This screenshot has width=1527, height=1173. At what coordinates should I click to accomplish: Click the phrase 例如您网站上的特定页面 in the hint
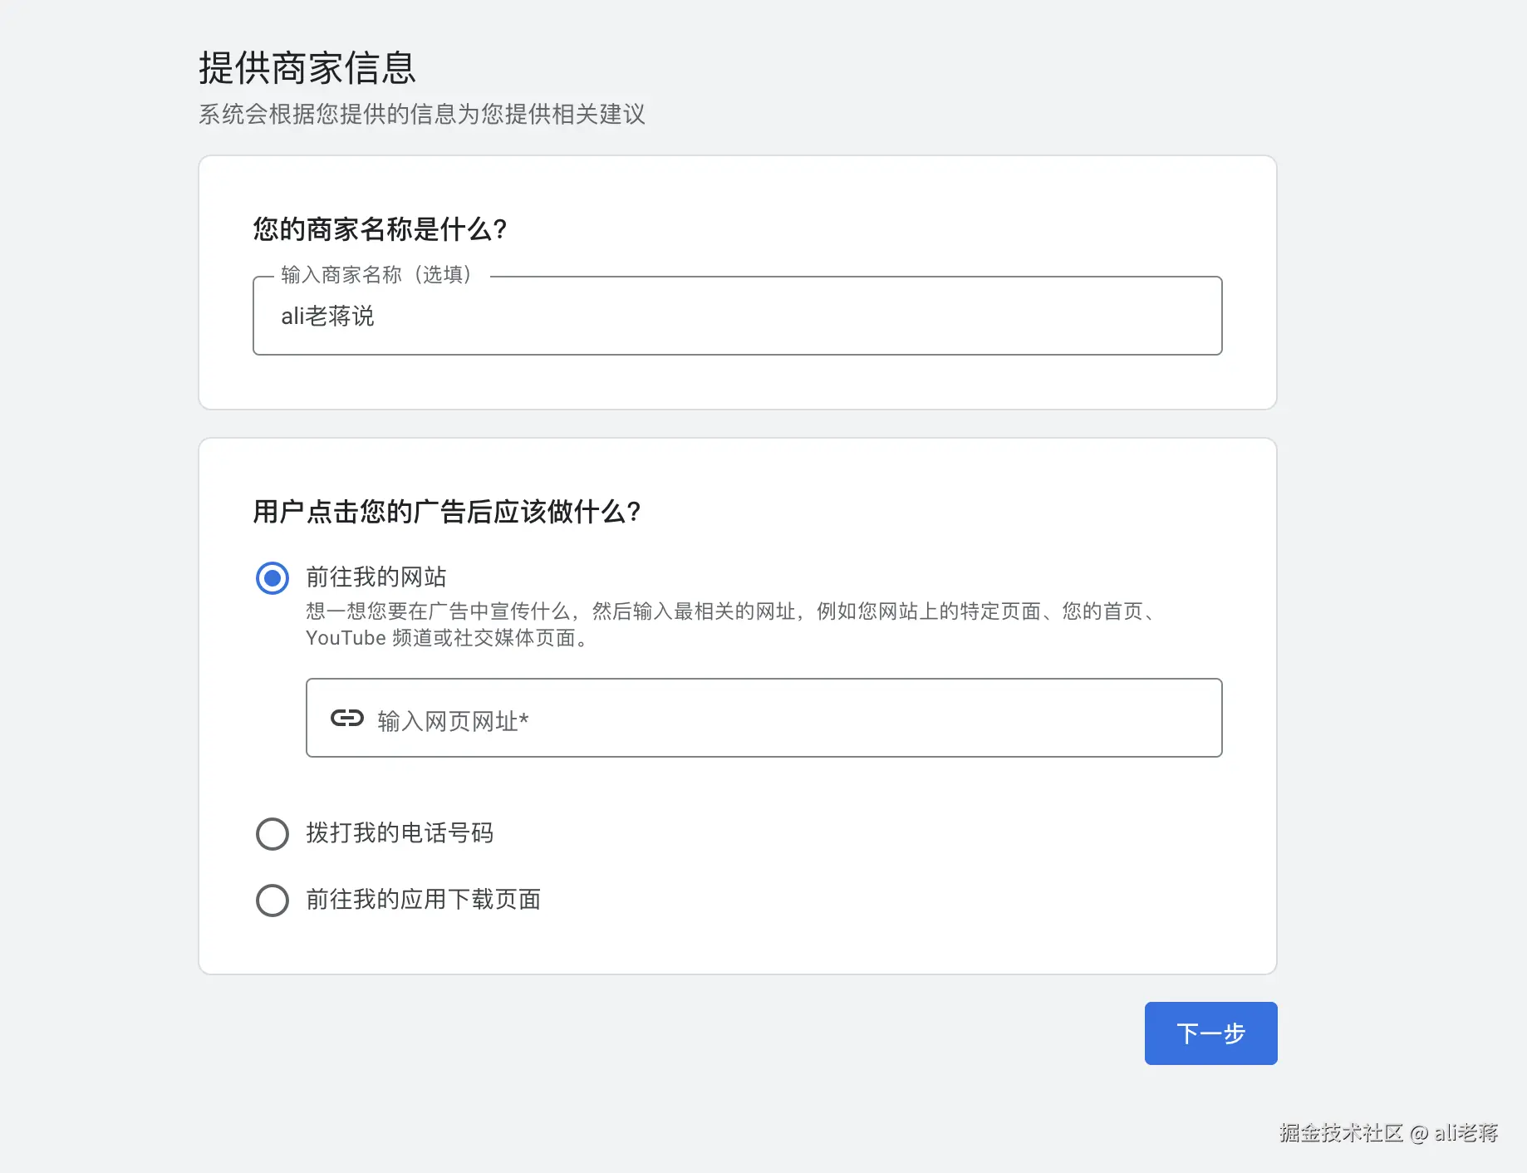[928, 612]
